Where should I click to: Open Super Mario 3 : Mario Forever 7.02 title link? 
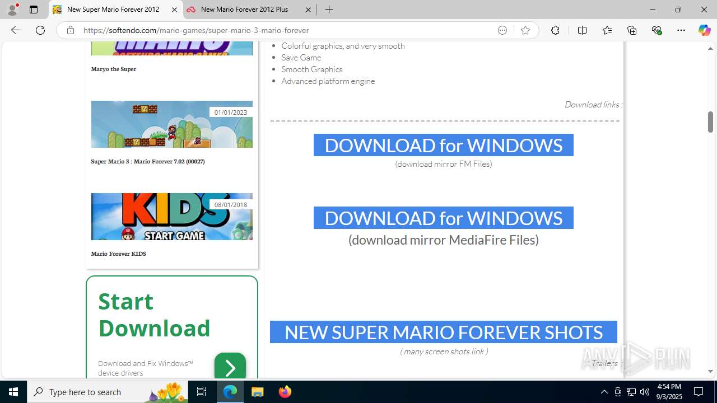pyautogui.click(x=148, y=161)
